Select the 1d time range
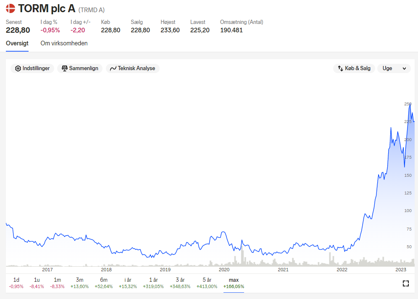Viewport: 418px width, 299px height. point(16,283)
